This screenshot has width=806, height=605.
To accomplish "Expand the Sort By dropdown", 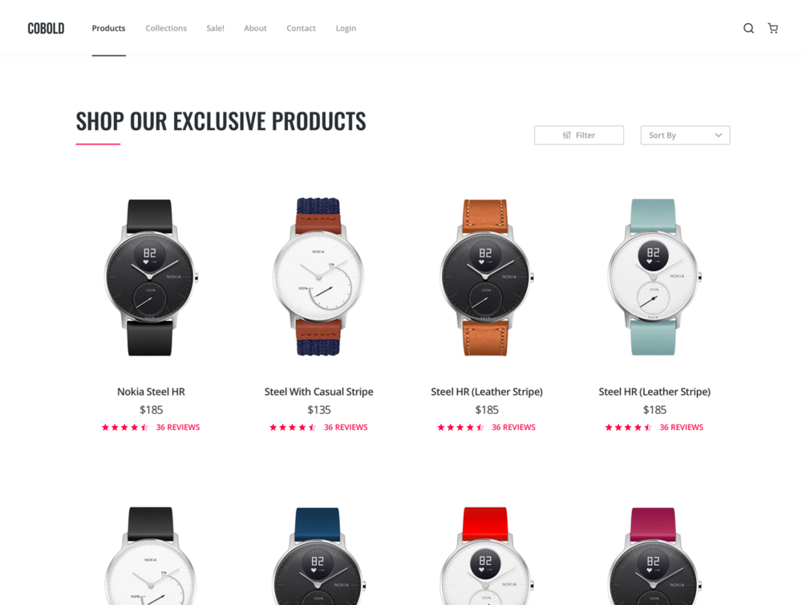I will point(685,136).
